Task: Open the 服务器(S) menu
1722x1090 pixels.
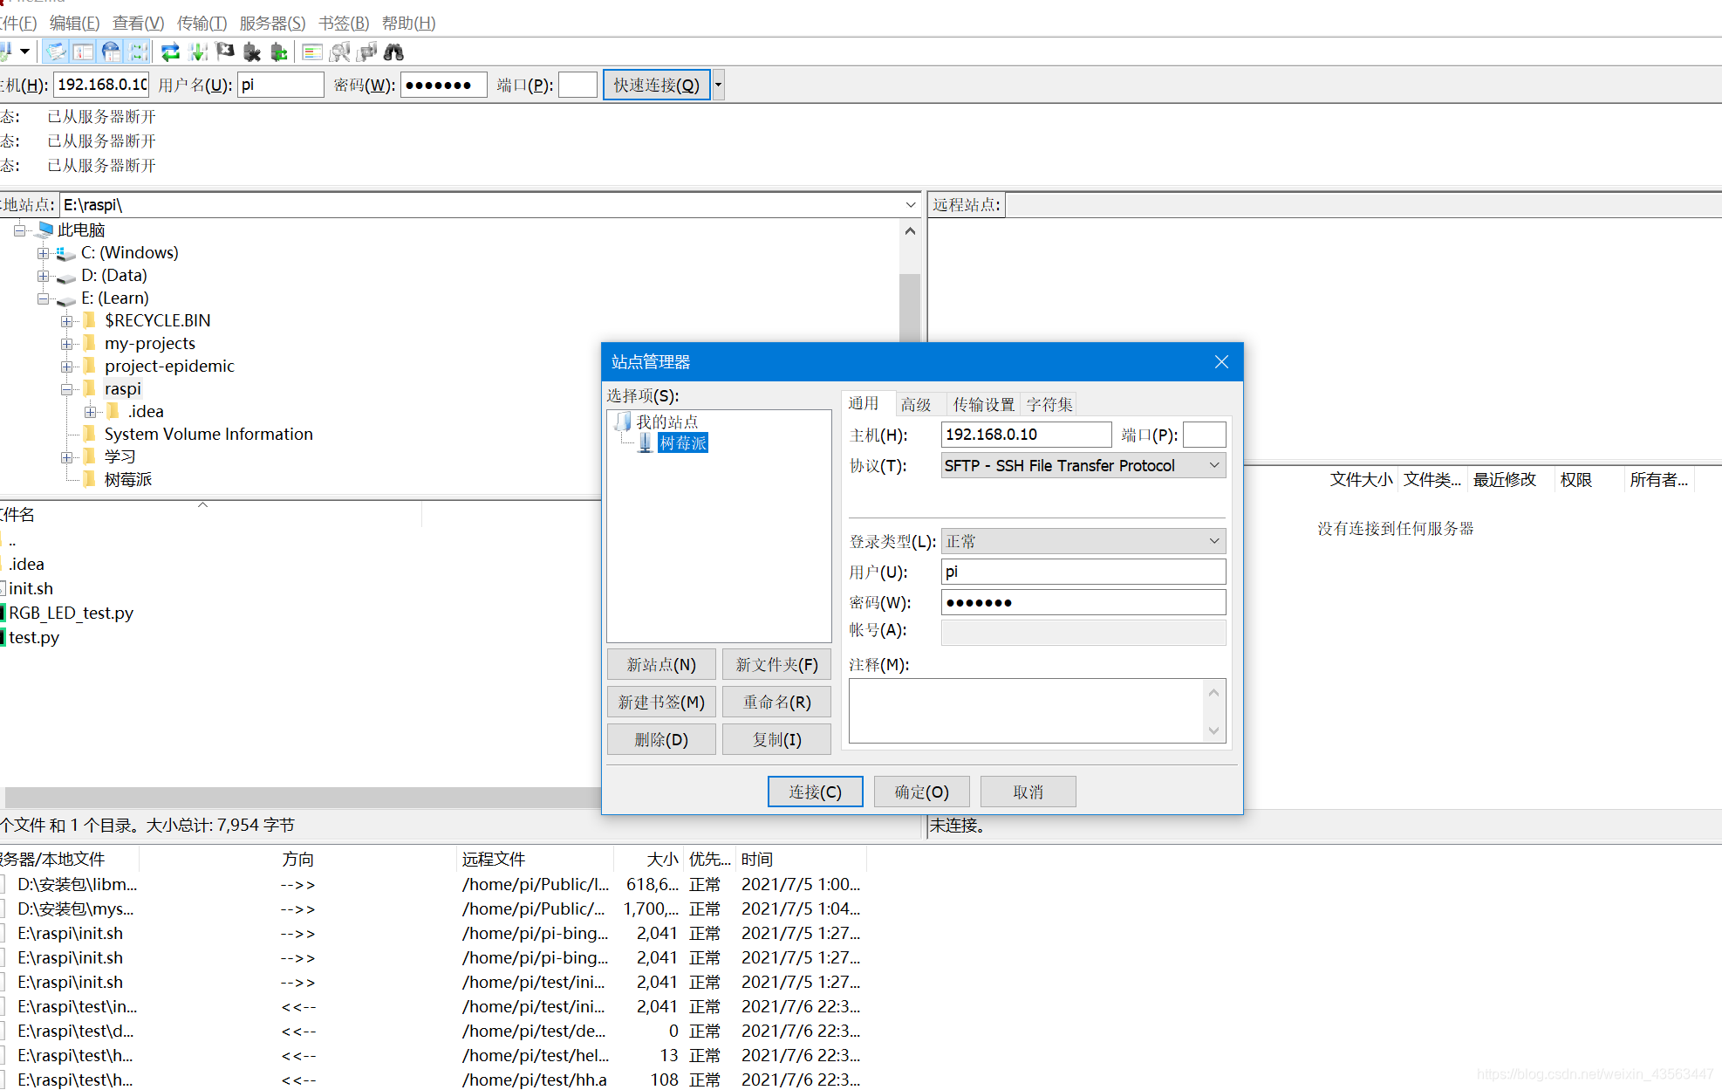Action: point(272,24)
